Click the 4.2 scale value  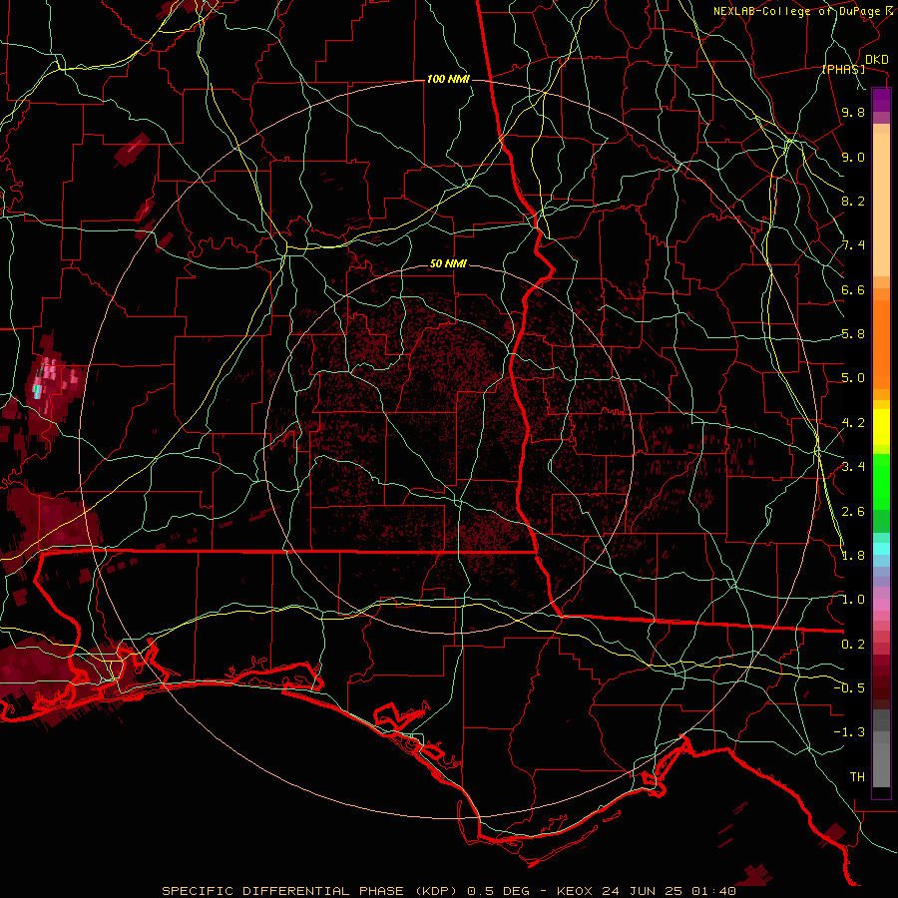[853, 423]
